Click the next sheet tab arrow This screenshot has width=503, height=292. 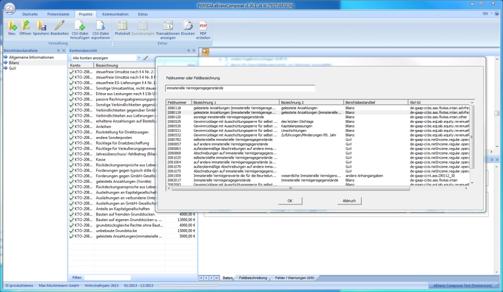[x=211, y=278]
